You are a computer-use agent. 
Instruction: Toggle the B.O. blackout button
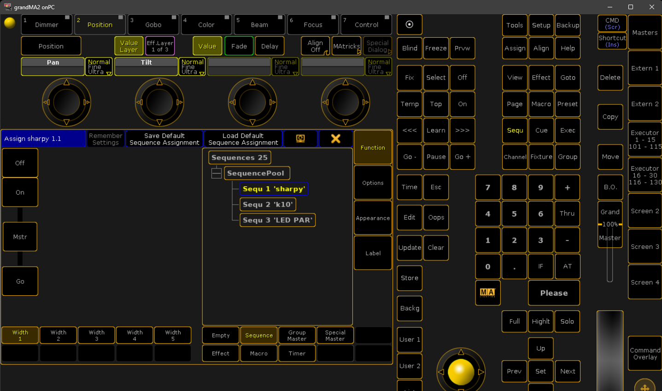[610, 187]
